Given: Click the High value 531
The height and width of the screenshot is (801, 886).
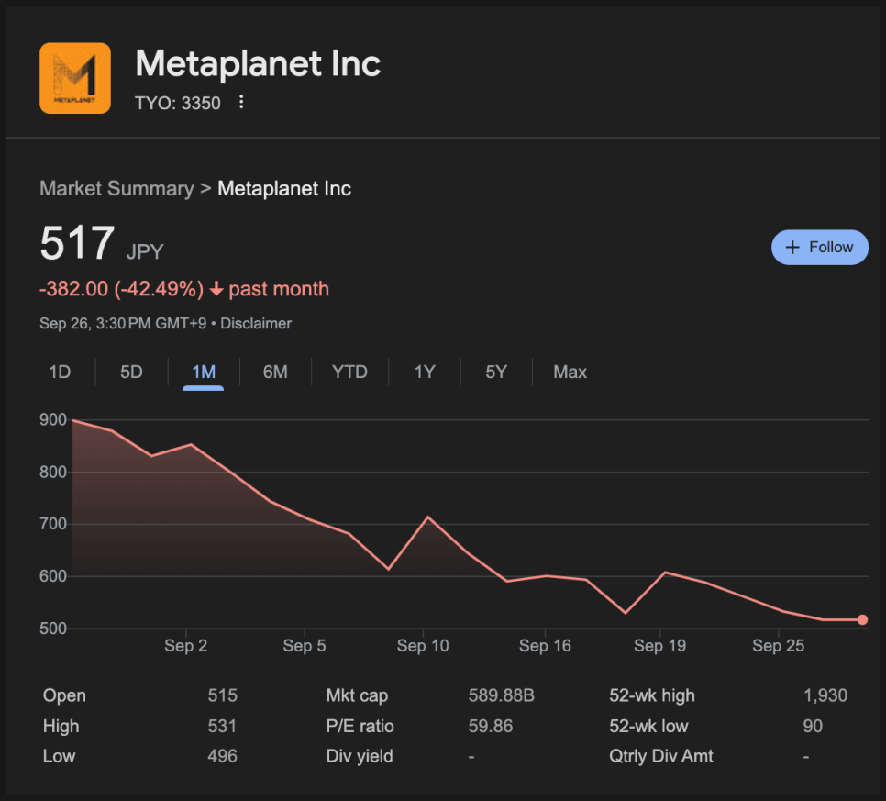Looking at the screenshot, I should [222, 726].
